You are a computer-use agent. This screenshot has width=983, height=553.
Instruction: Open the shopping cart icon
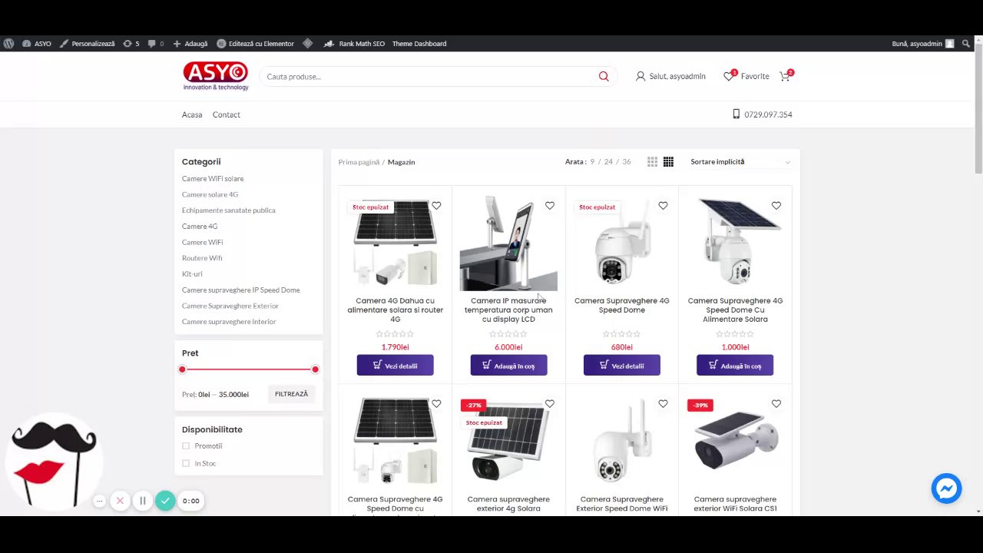tap(786, 76)
